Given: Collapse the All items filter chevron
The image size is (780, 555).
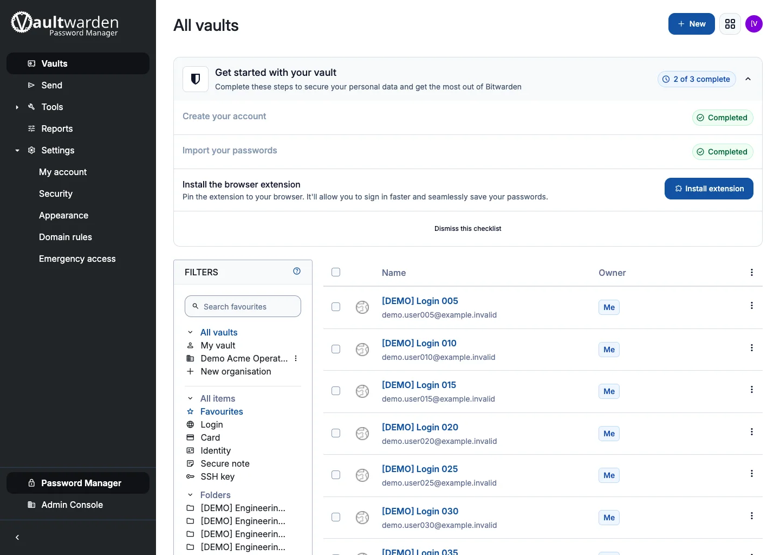Looking at the screenshot, I should (190, 398).
